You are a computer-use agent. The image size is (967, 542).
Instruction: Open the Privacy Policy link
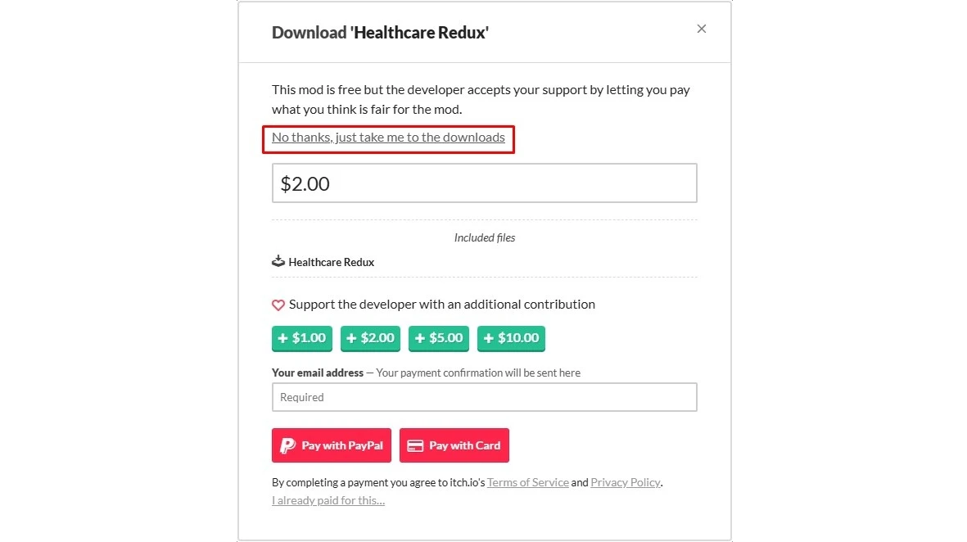626,483
